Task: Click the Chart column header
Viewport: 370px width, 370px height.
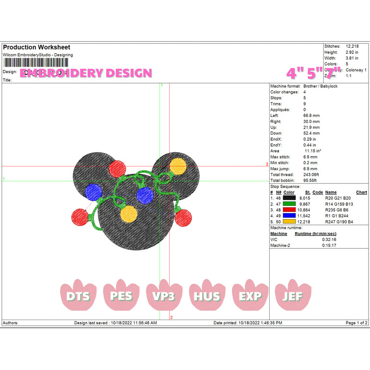Action: tap(361, 192)
